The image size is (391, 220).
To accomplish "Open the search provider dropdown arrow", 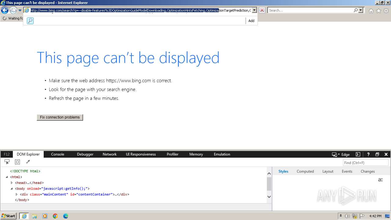I will (361, 10).
